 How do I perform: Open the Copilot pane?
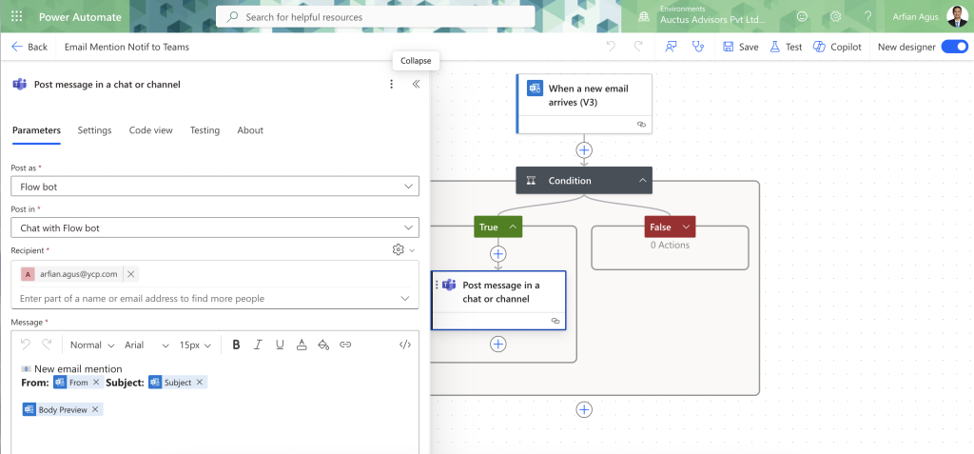(x=837, y=47)
